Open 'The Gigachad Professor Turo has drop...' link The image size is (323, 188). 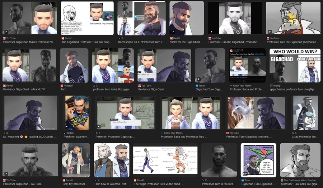(87, 42)
